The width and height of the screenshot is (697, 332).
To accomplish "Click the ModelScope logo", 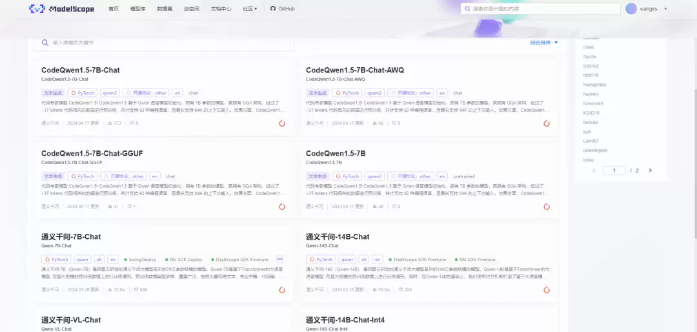I will (x=61, y=8).
